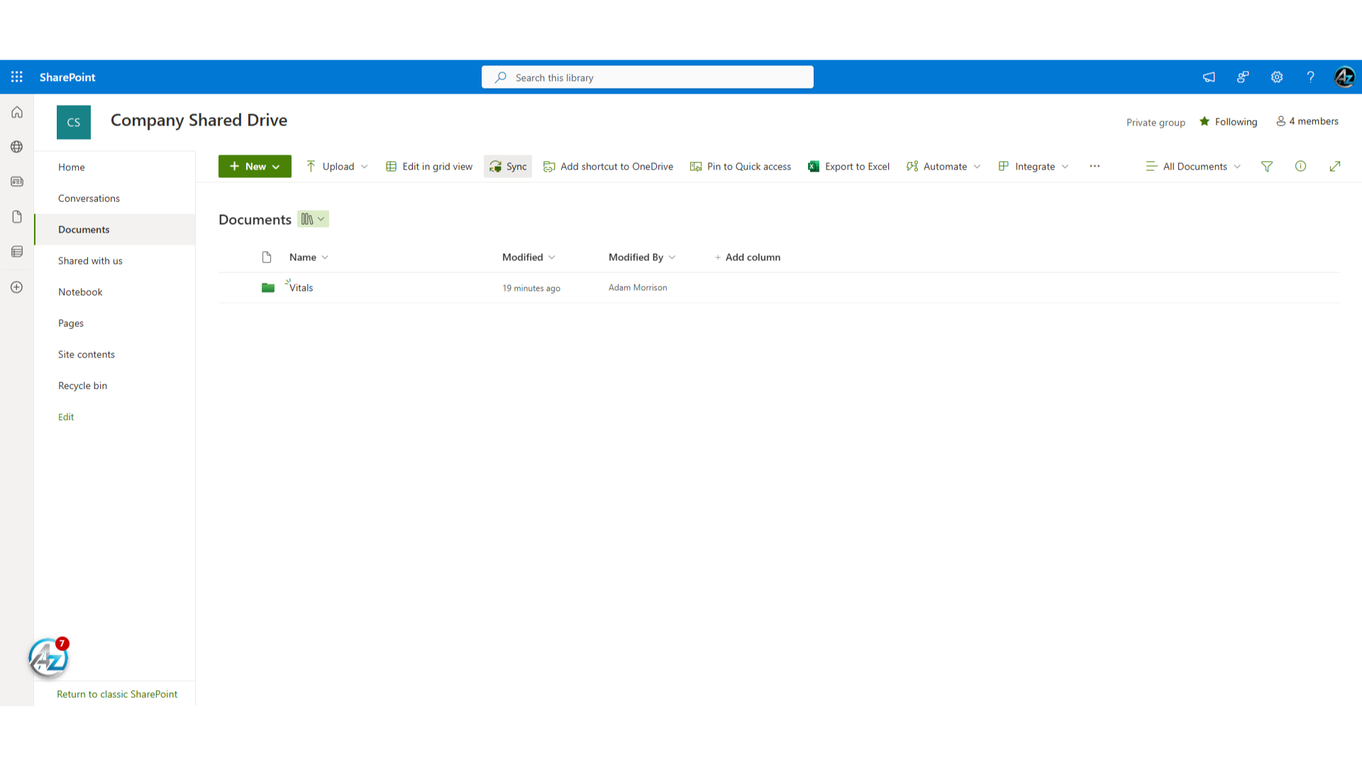Expand content with the diagonal arrows icon
The image size is (1362, 766).
pyautogui.click(x=1334, y=166)
